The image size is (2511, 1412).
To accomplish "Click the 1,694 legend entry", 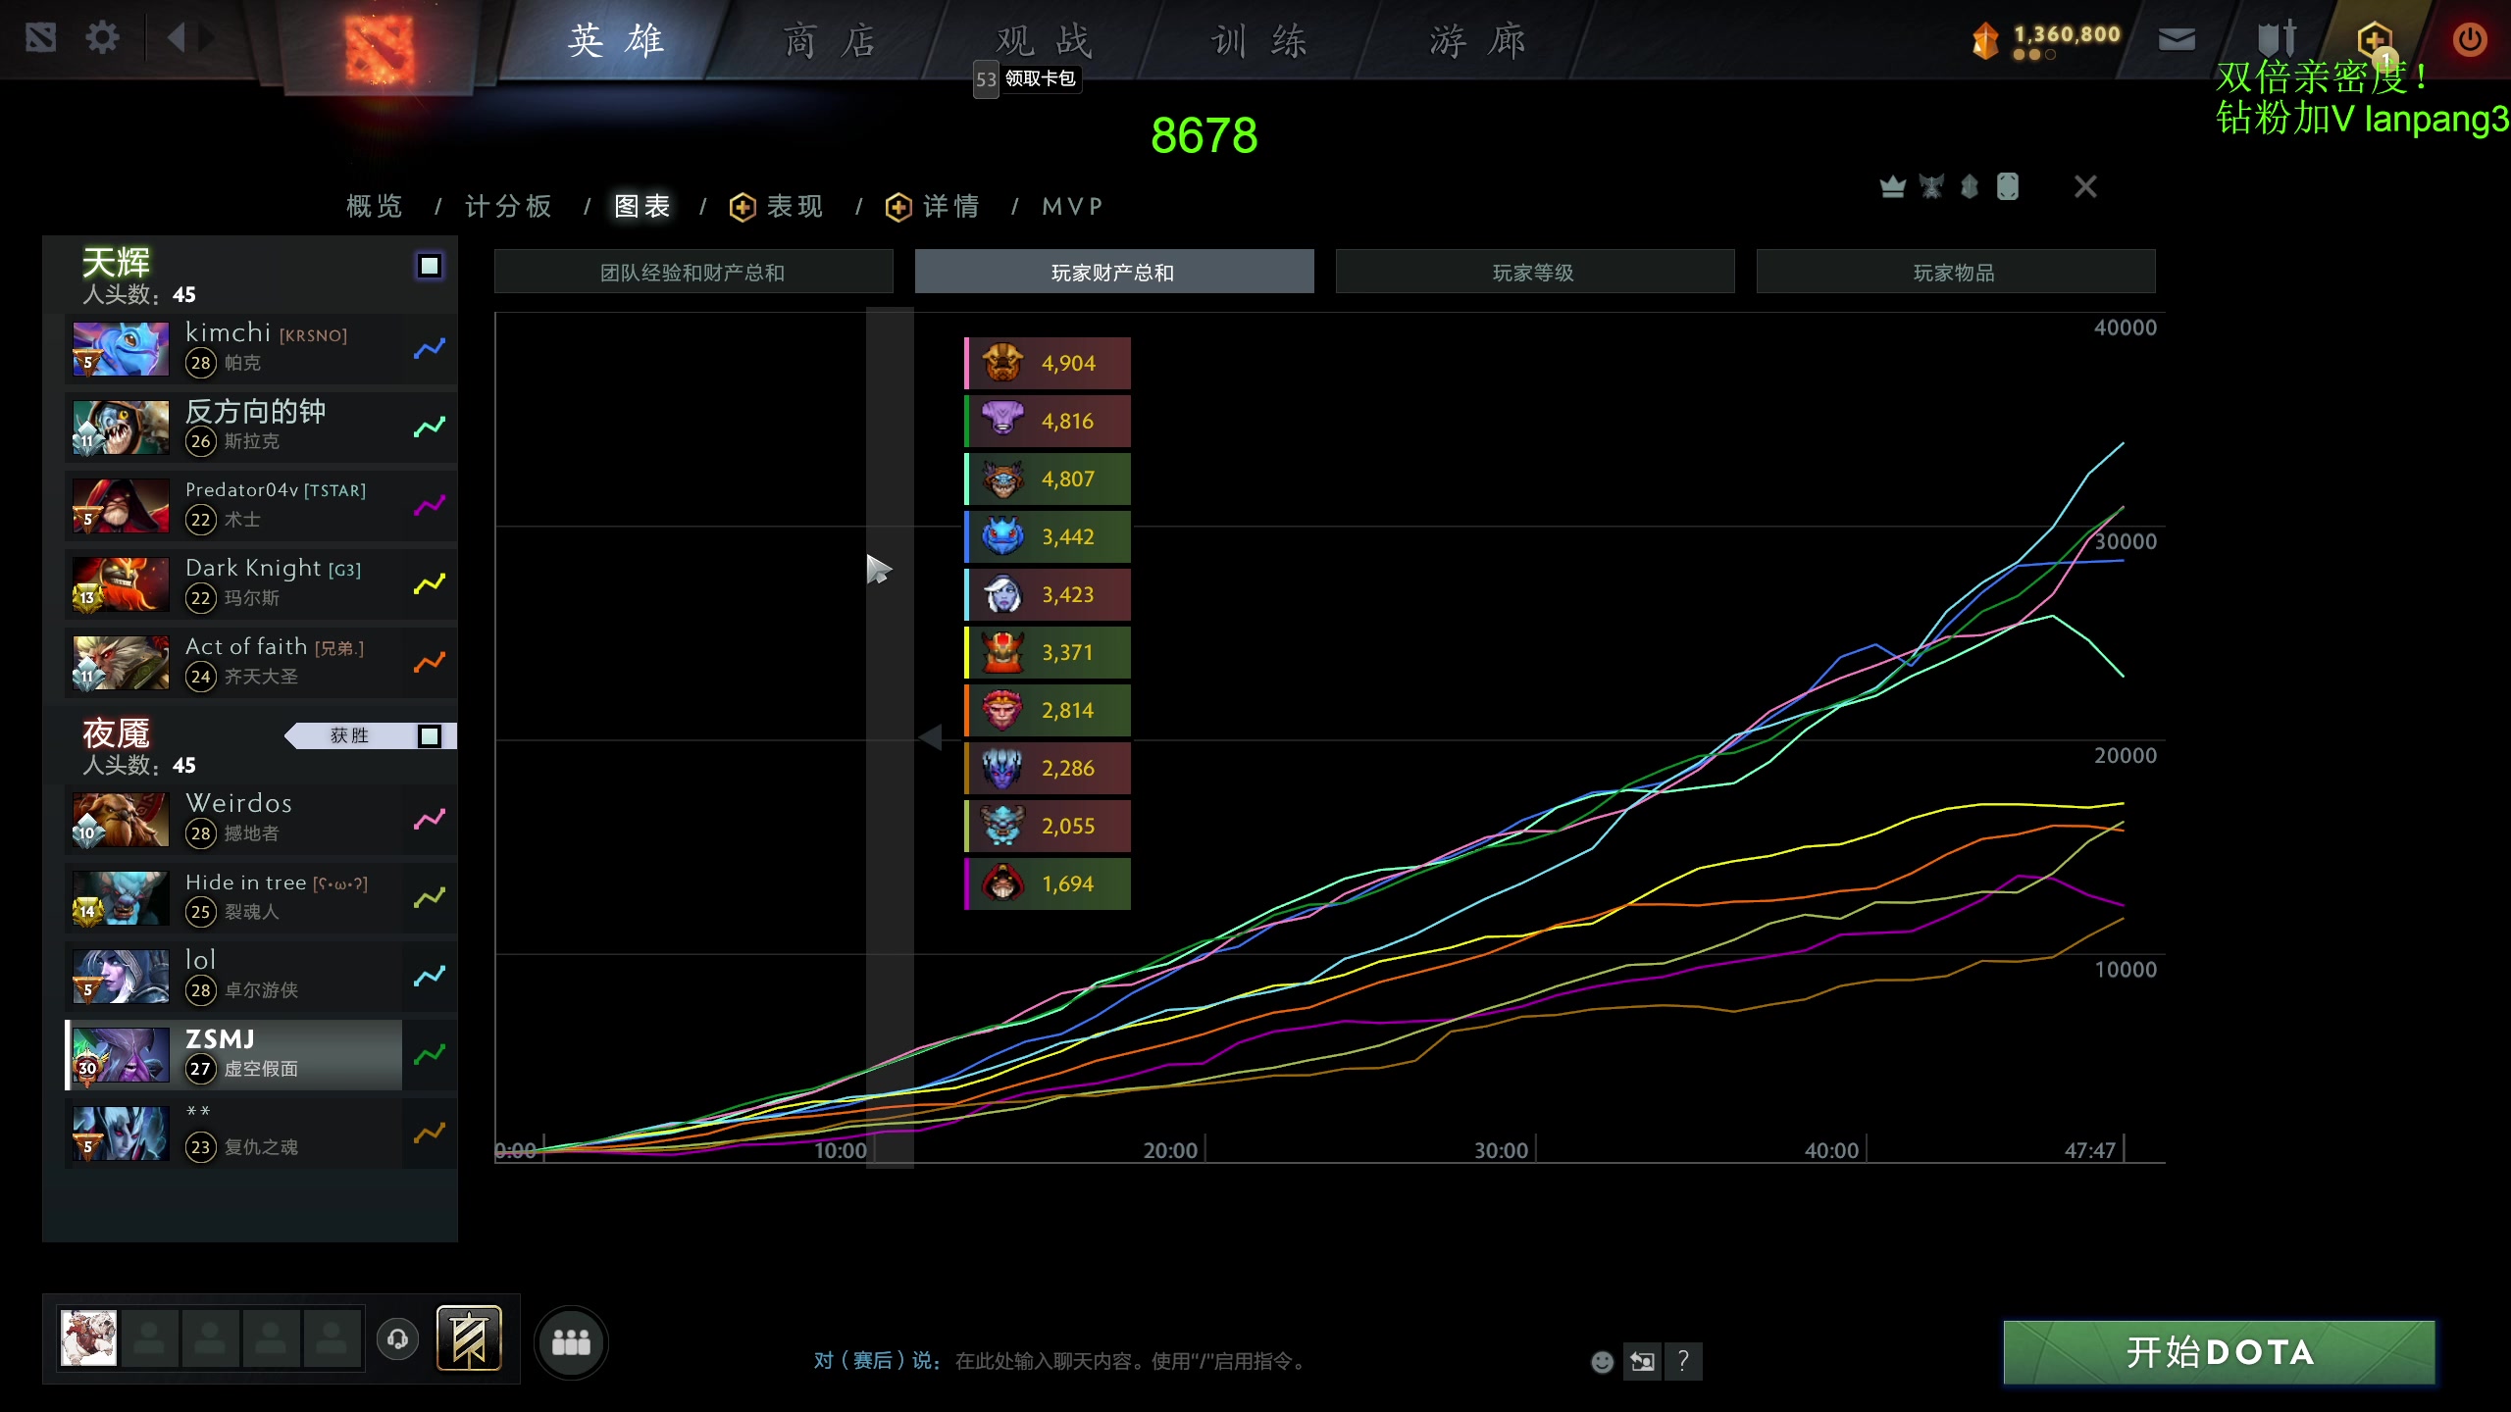I will [x=1048, y=884].
